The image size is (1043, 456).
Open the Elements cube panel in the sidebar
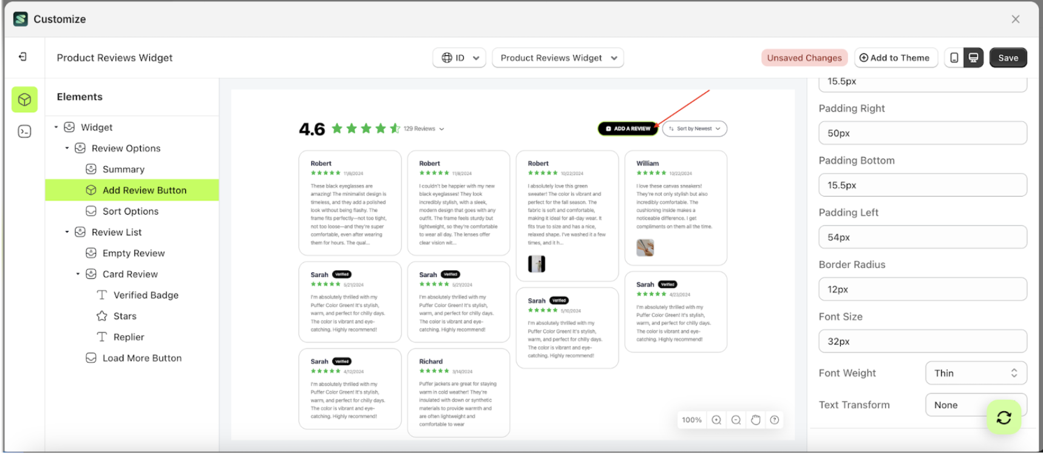(24, 99)
